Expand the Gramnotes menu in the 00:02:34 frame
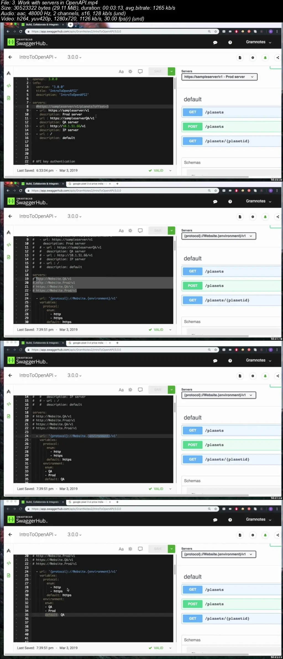The image size is (283, 659). tap(259, 520)
